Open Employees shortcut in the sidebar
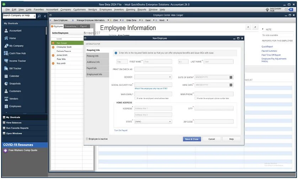Image resolution: width=298 pixels, height=179 pixels. click(x=12, y=106)
